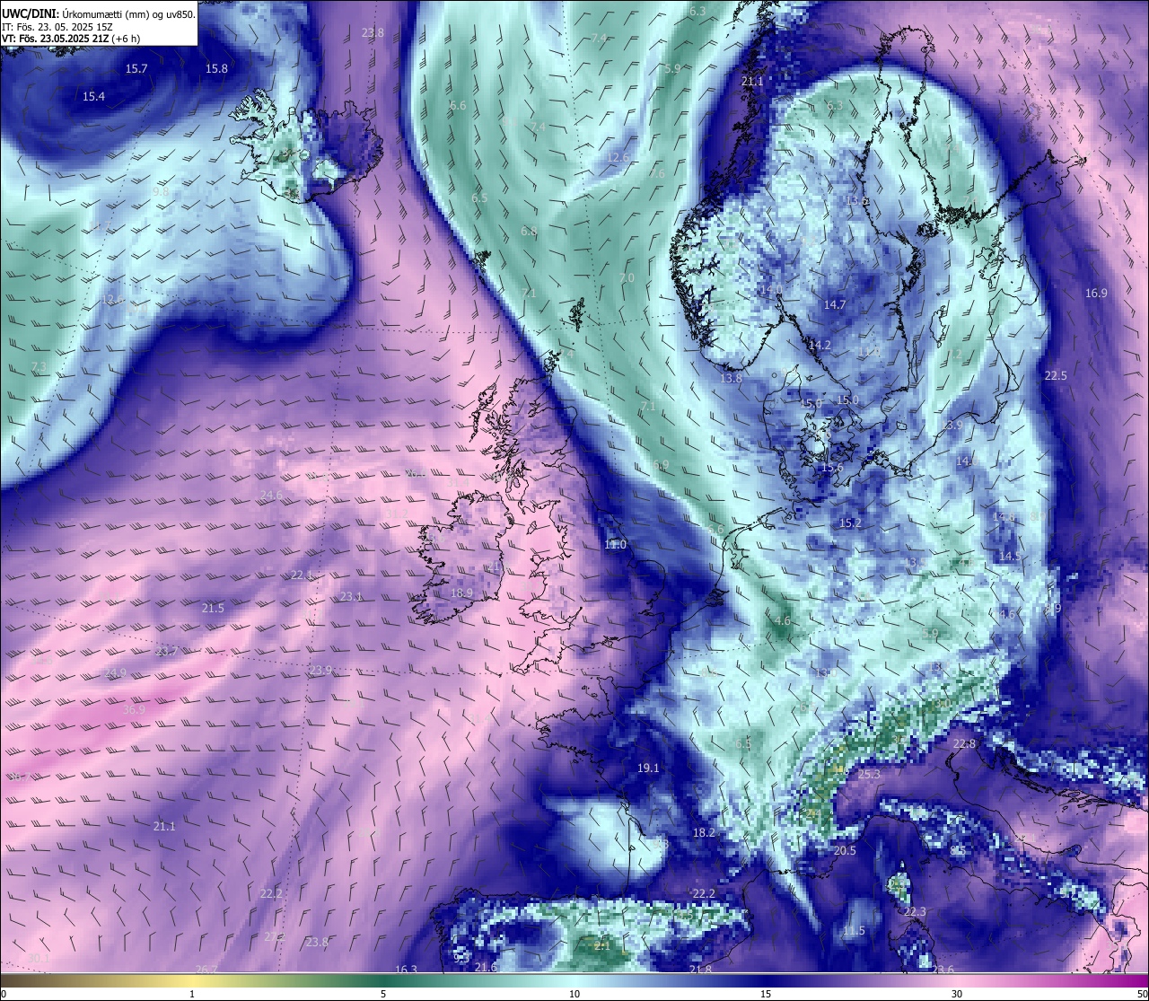1149x1001 pixels.
Task: Click the 12.6 value in the Norwegian Sea
Action: [x=618, y=157]
